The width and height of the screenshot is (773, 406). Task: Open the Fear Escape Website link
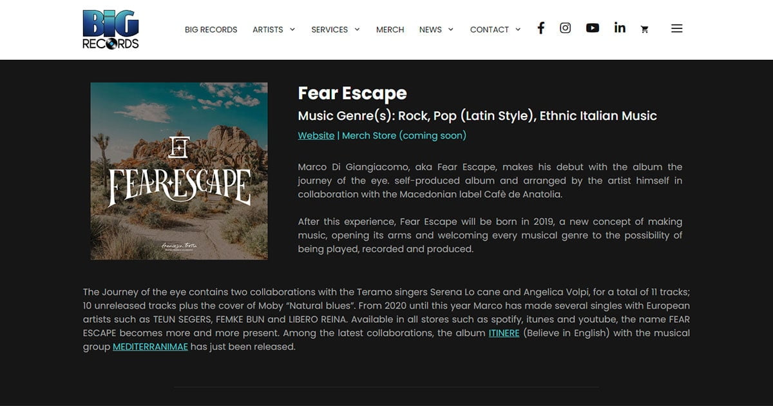pyautogui.click(x=316, y=135)
